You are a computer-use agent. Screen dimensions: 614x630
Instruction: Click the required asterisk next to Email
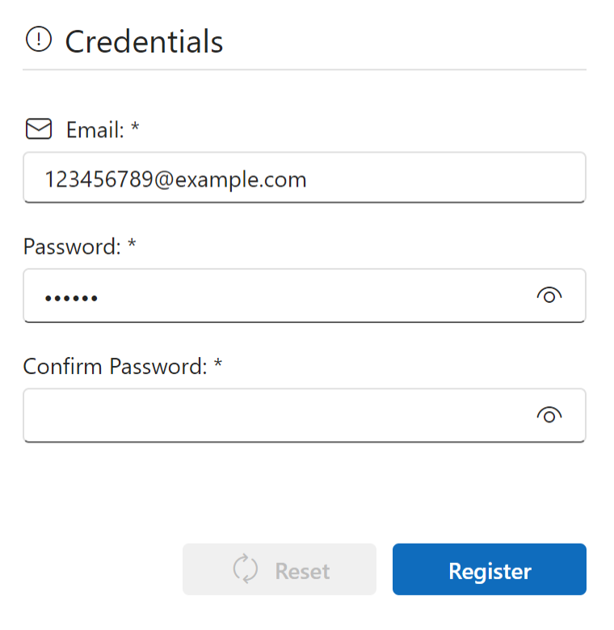[135, 128]
